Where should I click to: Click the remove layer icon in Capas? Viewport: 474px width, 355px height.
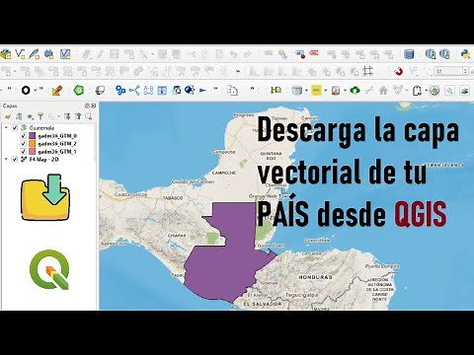(88, 116)
